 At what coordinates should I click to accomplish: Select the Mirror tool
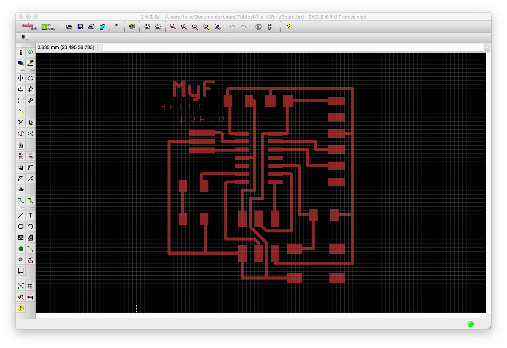[20, 89]
